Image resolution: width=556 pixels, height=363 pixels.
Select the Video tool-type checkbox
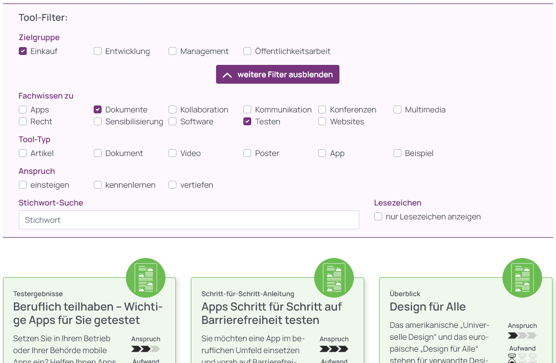[x=172, y=153]
